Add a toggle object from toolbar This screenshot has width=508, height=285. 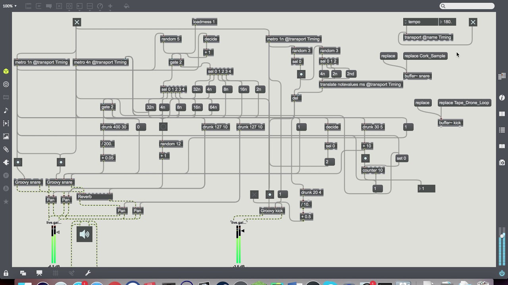(59, 6)
